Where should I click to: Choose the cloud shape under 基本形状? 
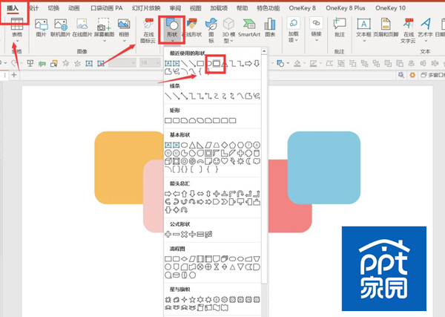click(x=257, y=161)
